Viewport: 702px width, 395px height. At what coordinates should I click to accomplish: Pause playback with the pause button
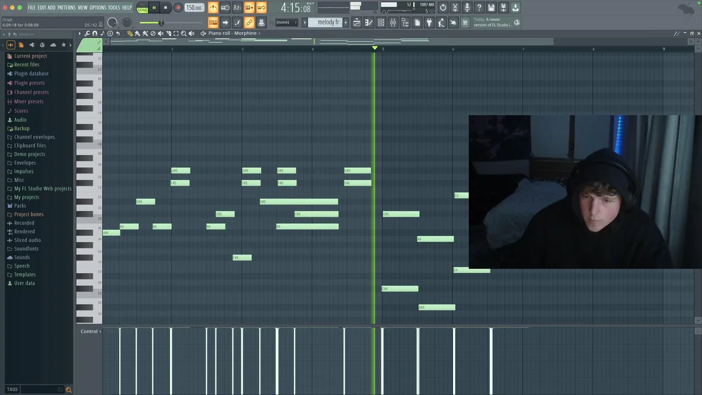click(154, 8)
